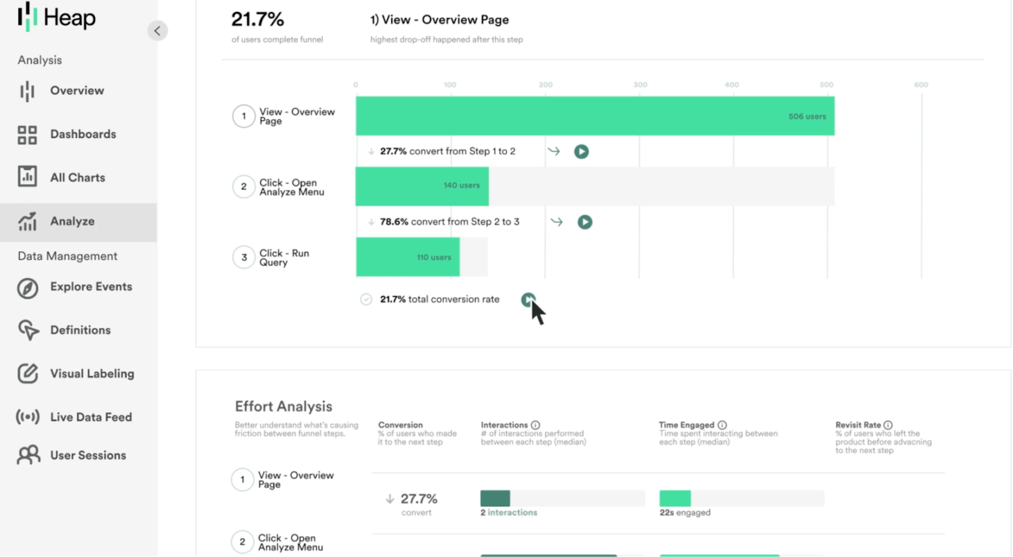Image resolution: width=1013 pixels, height=557 pixels.
Task: Click the User Sessions people icon
Action: 27,455
